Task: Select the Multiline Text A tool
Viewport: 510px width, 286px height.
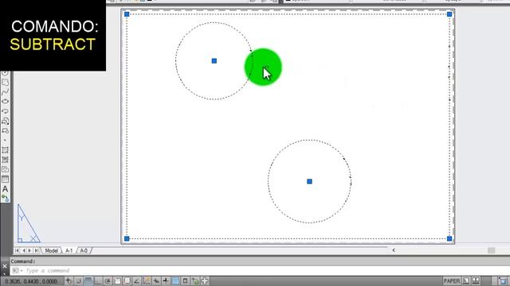Action: coord(6,189)
